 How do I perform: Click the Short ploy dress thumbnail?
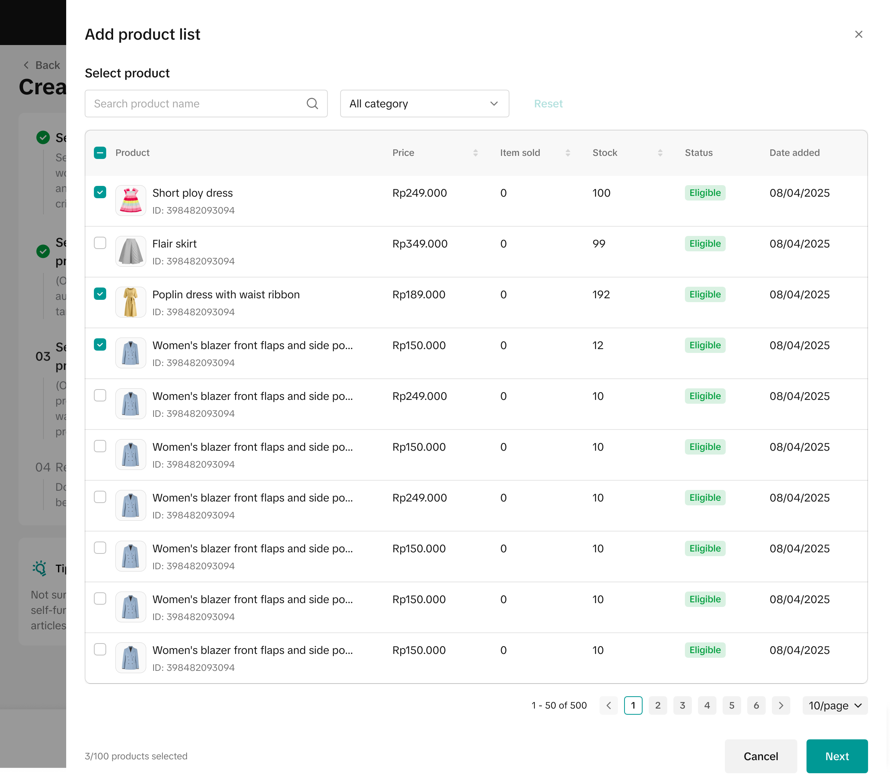click(x=130, y=201)
